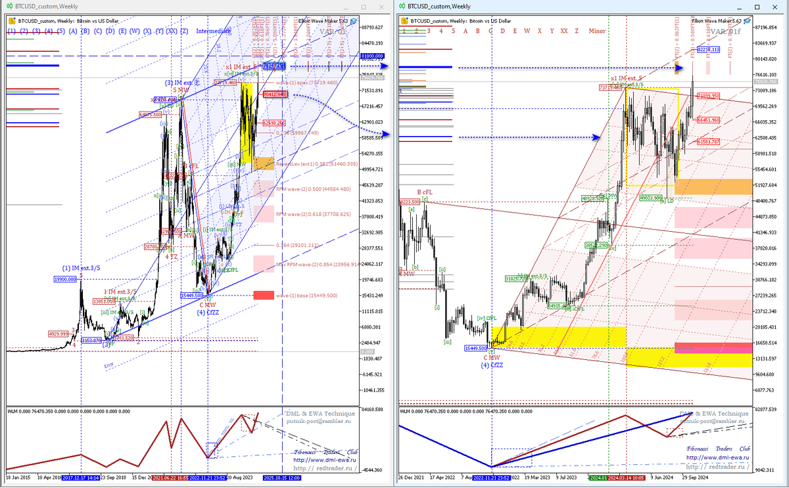This screenshot has width=789, height=488.
Task: Select wave label (A) in left chart
Action: pos(73,31)
